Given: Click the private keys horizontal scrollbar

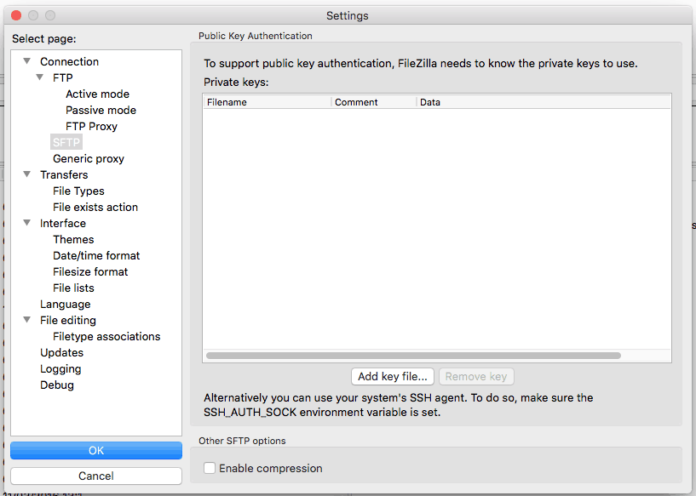Looking at the screenshot, I should [413, 356].
